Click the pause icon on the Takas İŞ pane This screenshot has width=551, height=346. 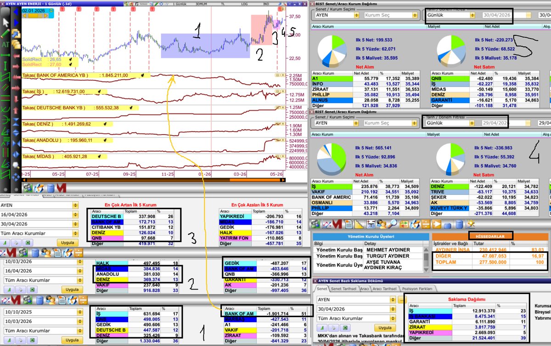click(x=277, y=91)
